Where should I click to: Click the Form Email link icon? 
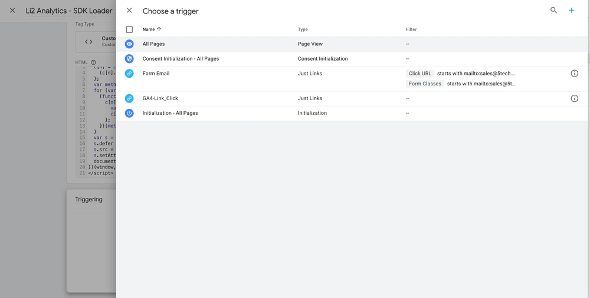(x=129, y=73)
